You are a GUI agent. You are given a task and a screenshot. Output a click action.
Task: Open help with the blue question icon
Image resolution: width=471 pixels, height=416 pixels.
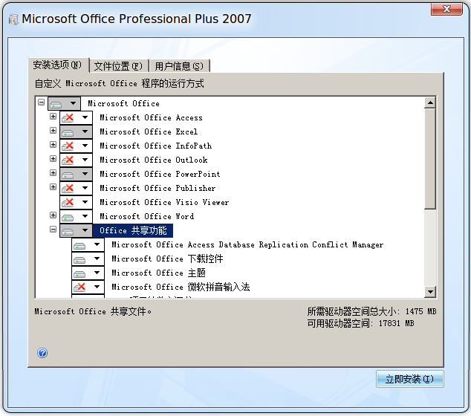[42, 353]
